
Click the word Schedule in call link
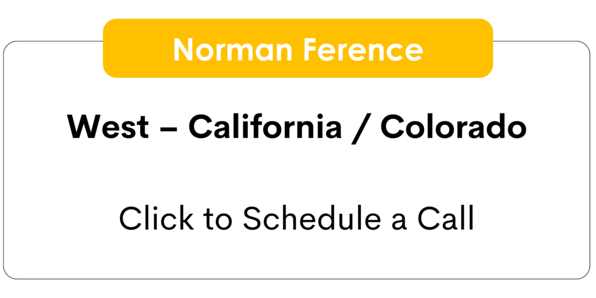[x=312, y=218]
